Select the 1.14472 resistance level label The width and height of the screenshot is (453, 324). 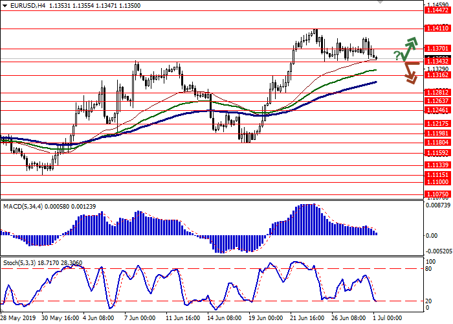click(x=437, y=10)
